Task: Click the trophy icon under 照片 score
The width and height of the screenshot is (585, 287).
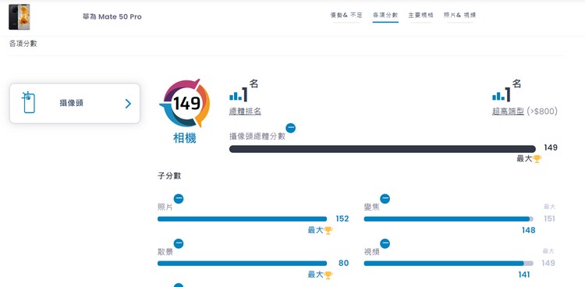Action: point(328,230)
